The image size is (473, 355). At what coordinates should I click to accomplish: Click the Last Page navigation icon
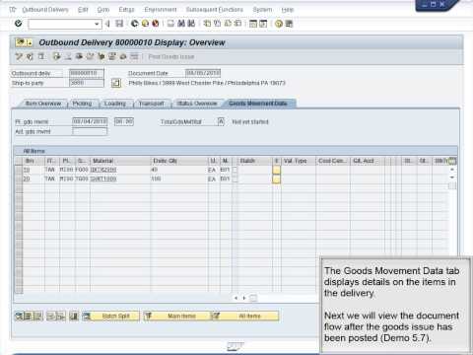click(238, 24)
